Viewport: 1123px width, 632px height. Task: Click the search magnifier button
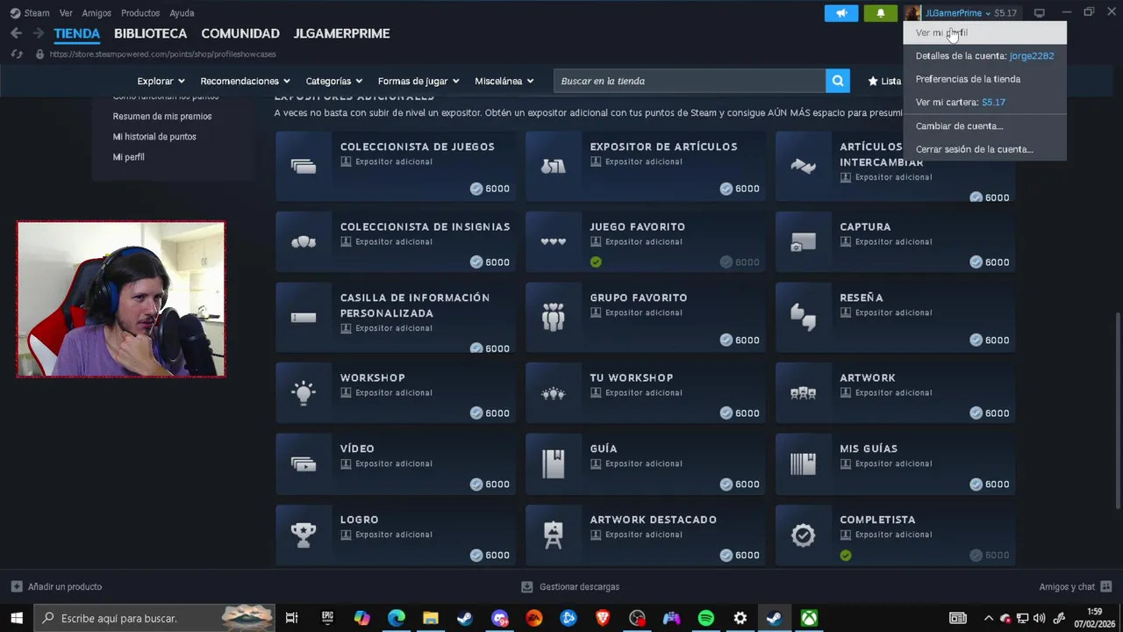(x=838, y=81)
